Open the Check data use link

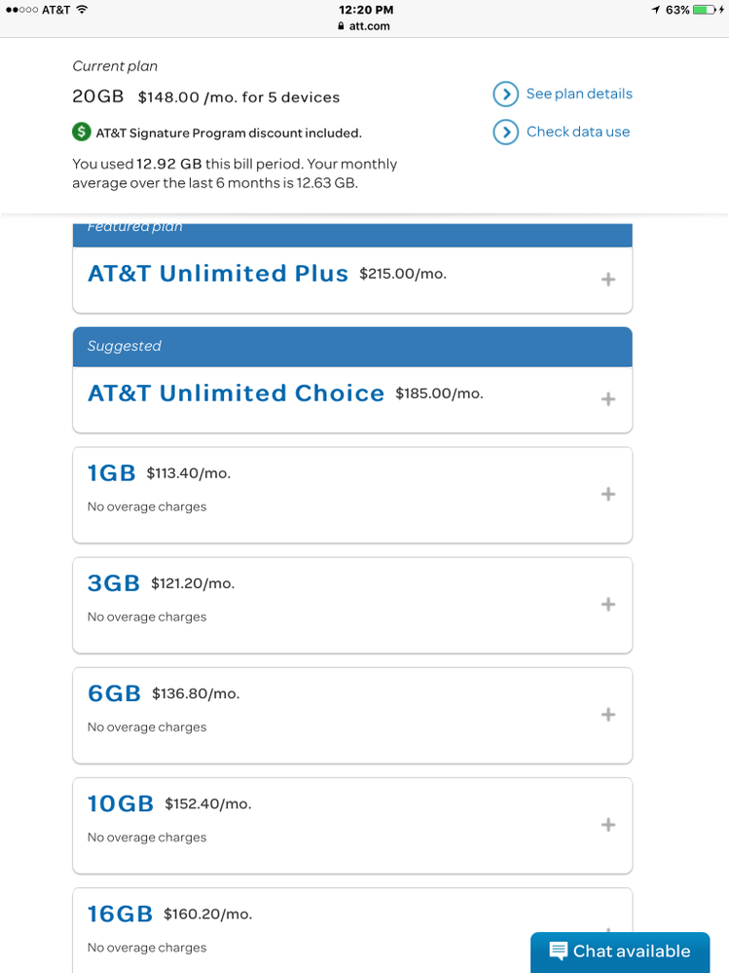point(578,131)
